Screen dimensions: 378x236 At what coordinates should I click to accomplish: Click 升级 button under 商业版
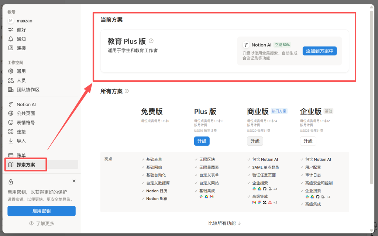point(255,141)
